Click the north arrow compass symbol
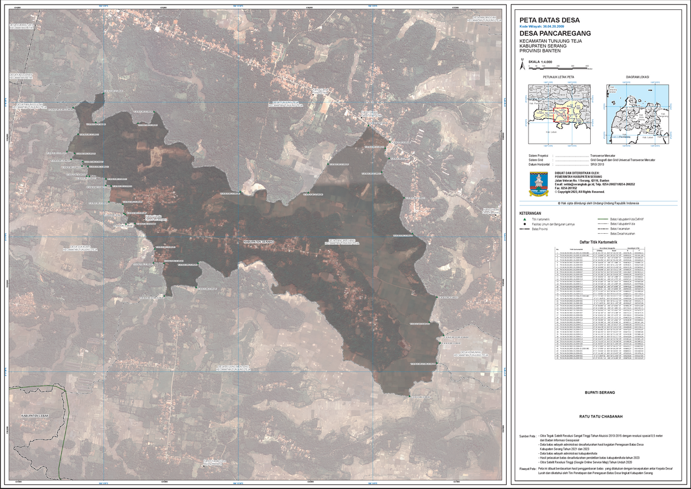This screenshot has width=691, height=489. coord(522,63)
